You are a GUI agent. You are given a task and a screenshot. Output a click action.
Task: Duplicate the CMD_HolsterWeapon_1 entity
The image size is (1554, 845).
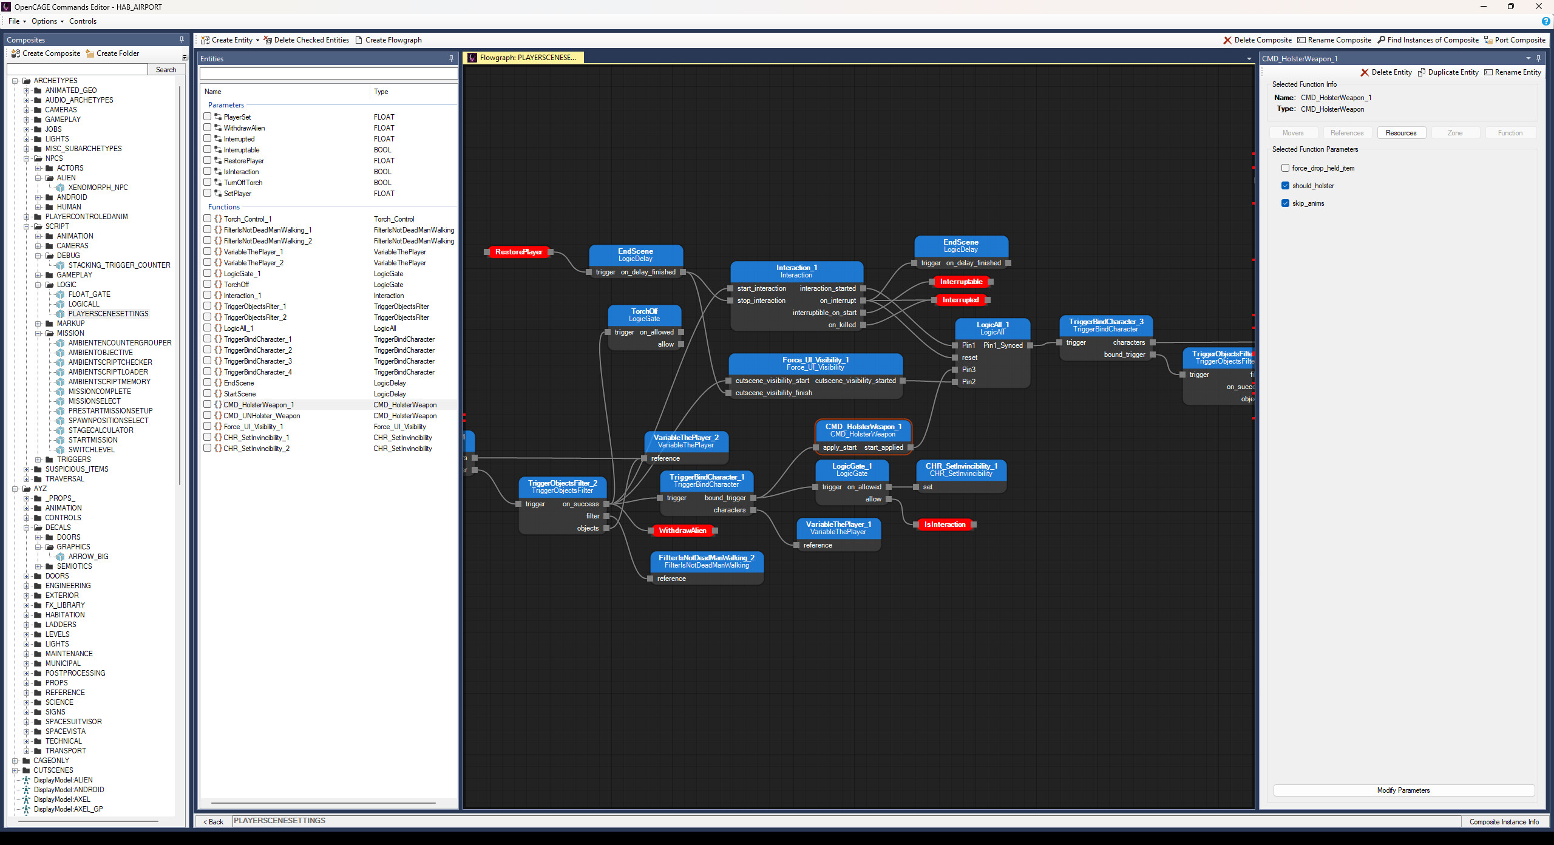coord(1448,72)
